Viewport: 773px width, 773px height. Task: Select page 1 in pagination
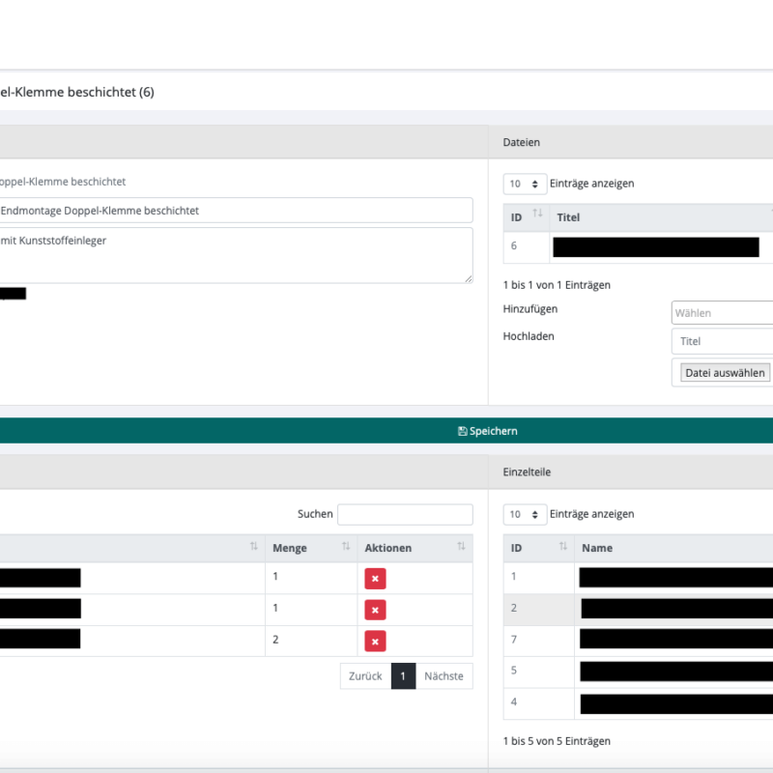pos(403,676)
